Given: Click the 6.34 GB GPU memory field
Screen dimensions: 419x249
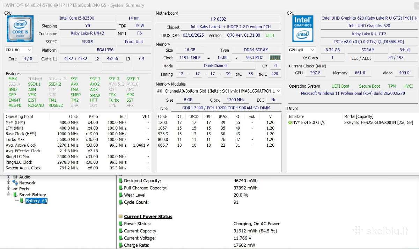Looking at the screenshot, I should pos(332,50).
